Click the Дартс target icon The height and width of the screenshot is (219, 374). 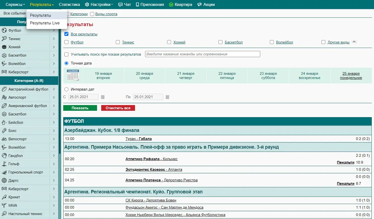click(x=4, y=181)
